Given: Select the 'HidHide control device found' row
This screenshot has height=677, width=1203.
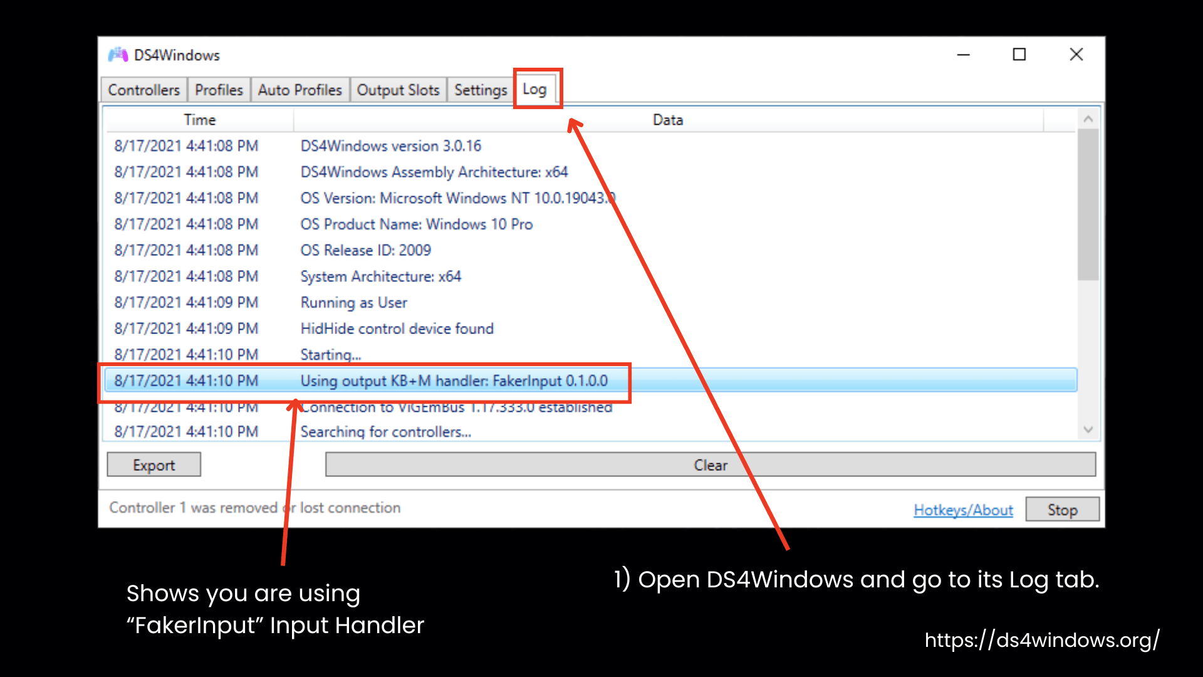Looking at the screenshot, I should [x=591, y=328].
